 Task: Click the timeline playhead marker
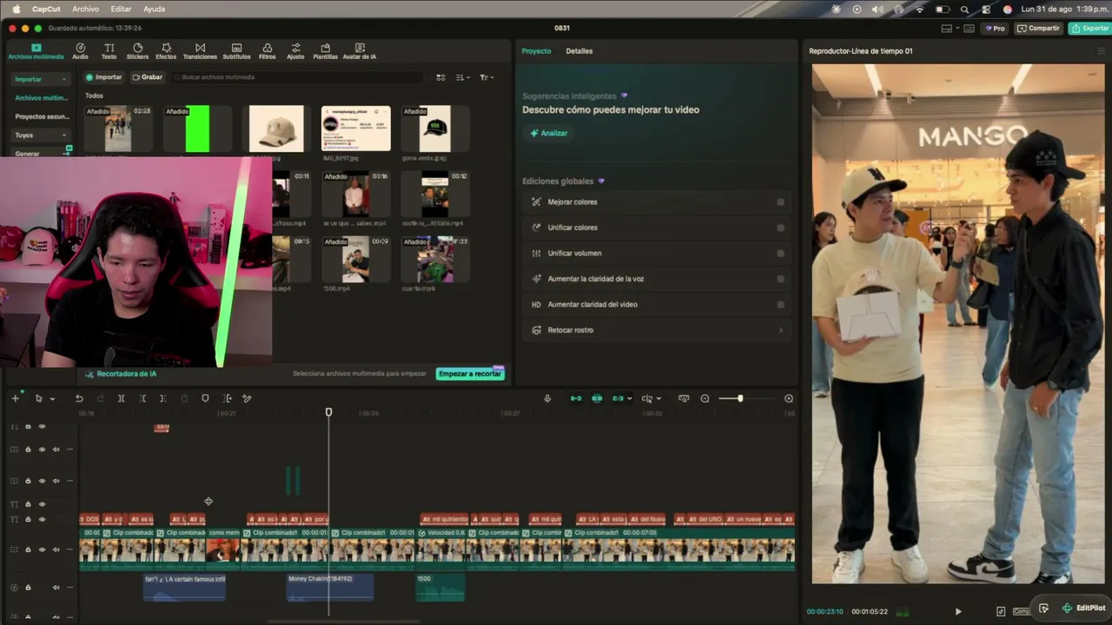coord(328,412)
